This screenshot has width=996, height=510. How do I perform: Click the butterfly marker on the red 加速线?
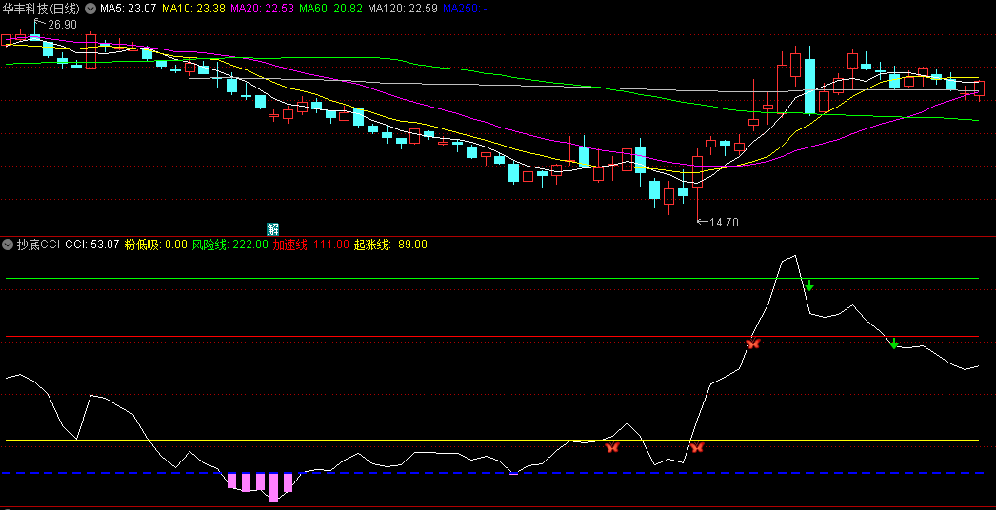pos(753,343)
